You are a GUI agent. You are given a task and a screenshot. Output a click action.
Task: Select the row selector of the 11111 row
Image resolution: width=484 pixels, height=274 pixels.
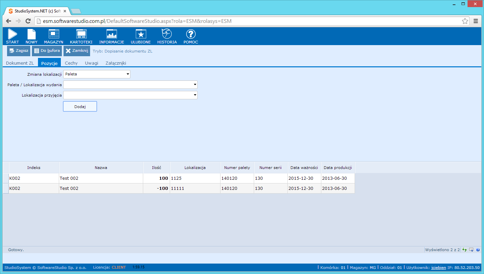pos(6,189)
